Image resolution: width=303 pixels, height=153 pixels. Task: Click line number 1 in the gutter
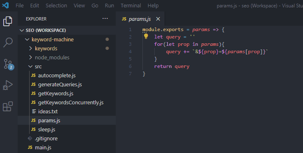[x=130, y=29]
